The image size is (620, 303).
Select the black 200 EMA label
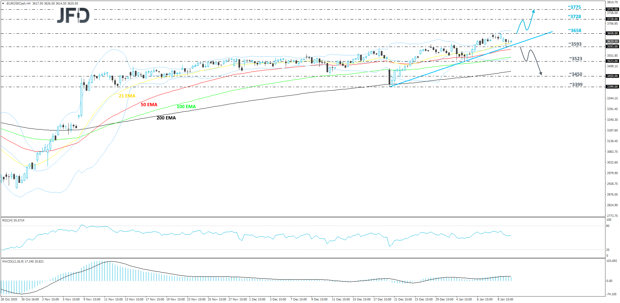(166, 118)
